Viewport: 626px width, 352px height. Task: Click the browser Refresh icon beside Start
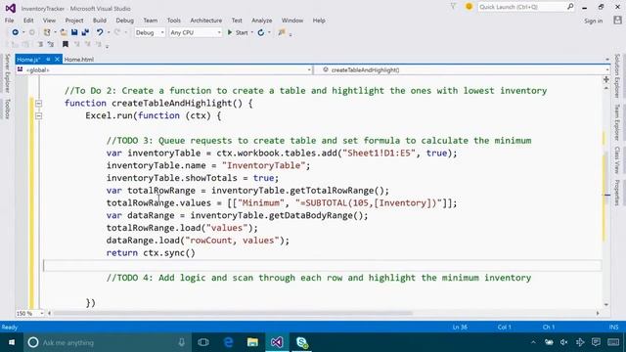pyautogui.click(x=261, y=32)
